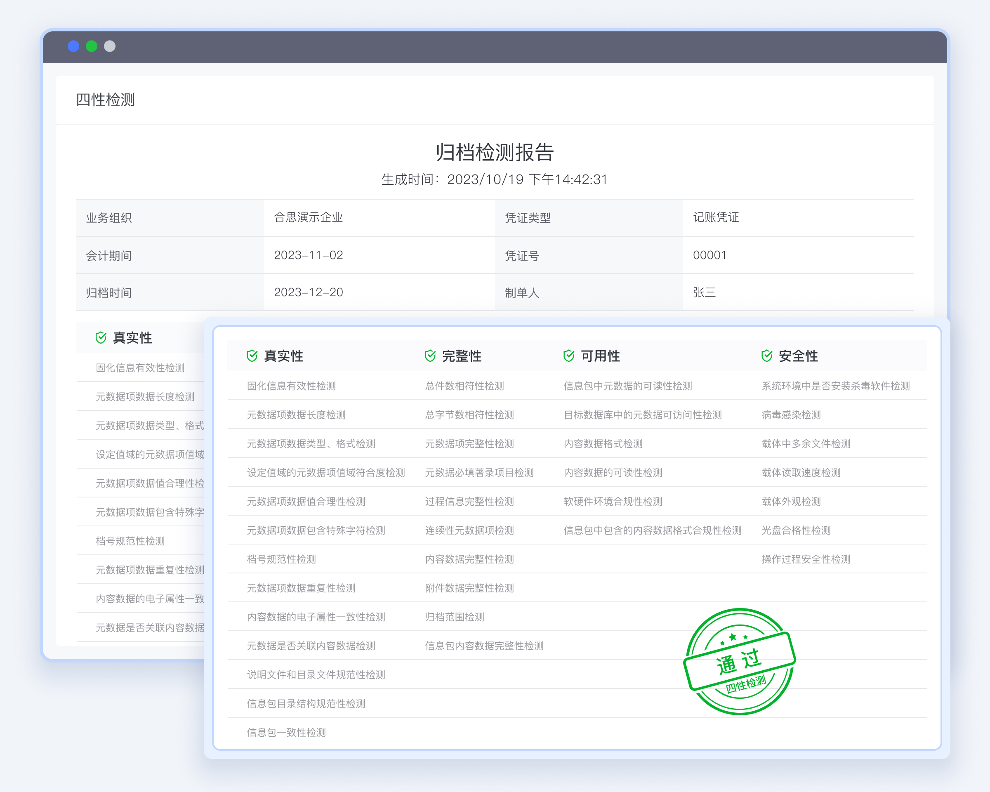Click the 四性检测 page title

click(x=105, y=100)
